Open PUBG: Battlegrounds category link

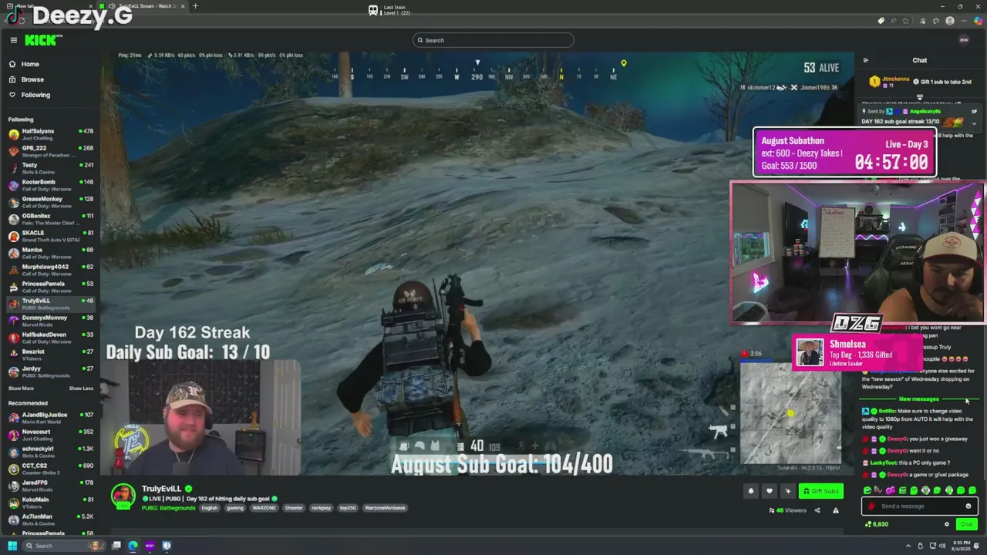169,508
